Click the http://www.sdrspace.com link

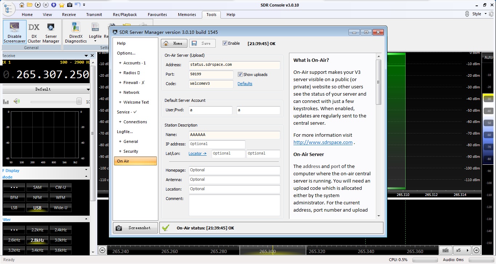(x=323, y=142)
